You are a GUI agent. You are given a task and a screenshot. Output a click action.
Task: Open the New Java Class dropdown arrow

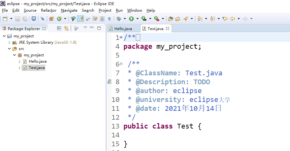65,19
